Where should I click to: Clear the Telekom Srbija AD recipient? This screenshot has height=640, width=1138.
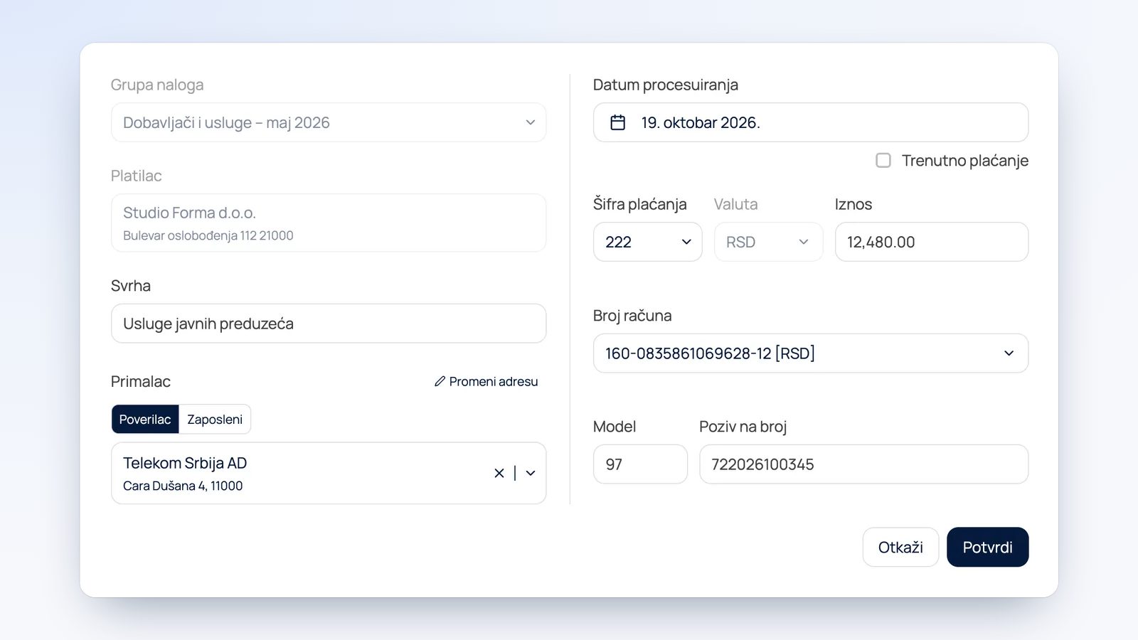point(499,473)
